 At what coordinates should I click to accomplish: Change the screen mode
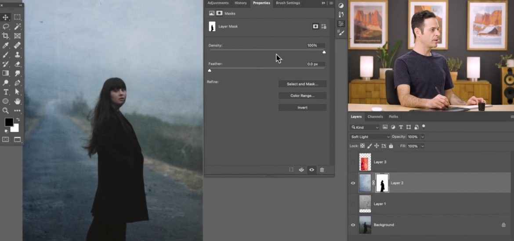click(18, 139)
